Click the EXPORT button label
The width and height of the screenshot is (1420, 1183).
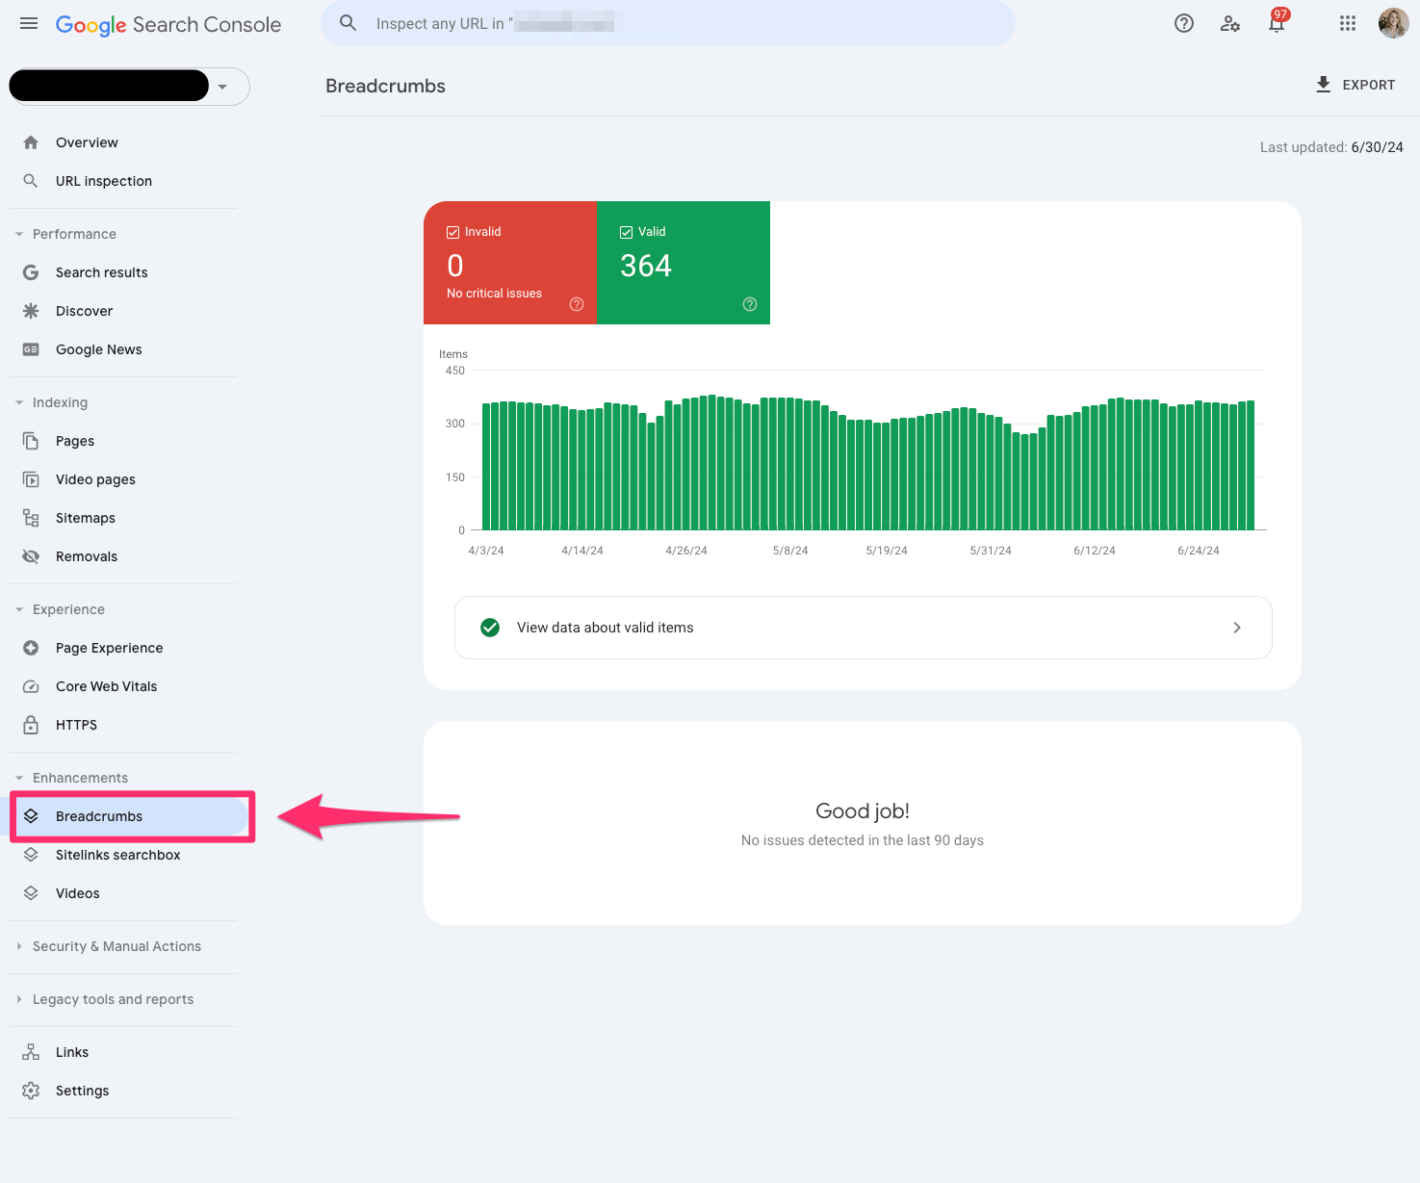coord(1369,85)
